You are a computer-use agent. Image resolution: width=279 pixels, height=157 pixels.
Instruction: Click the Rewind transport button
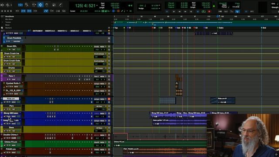click(x=180, y=12)
